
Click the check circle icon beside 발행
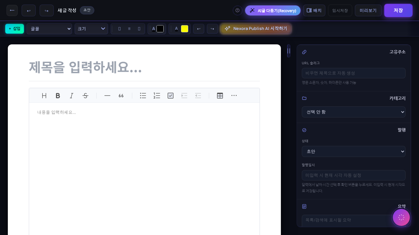click(304, 130)
